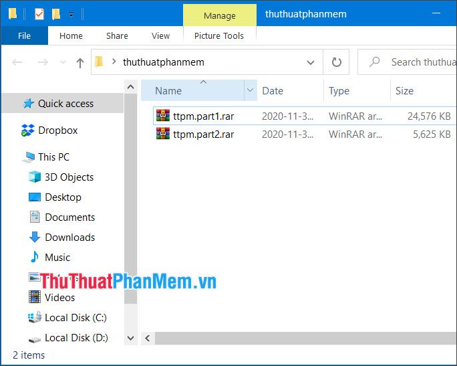The width and height of the screenshot is (457, 366).
Task: Click horizontal scrollbar left arrow
Action: click(x=148, y=339)
